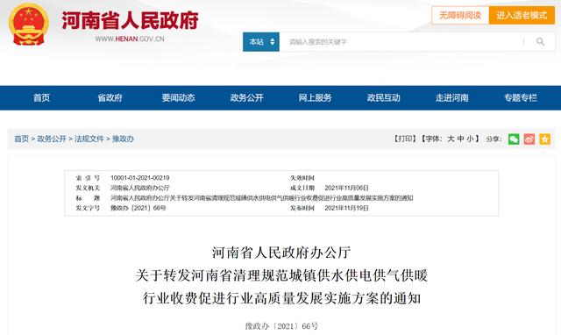The image size is (561, 335).
Task: Go to 首页 in the navigation bar
Action: tap(41, 97)
